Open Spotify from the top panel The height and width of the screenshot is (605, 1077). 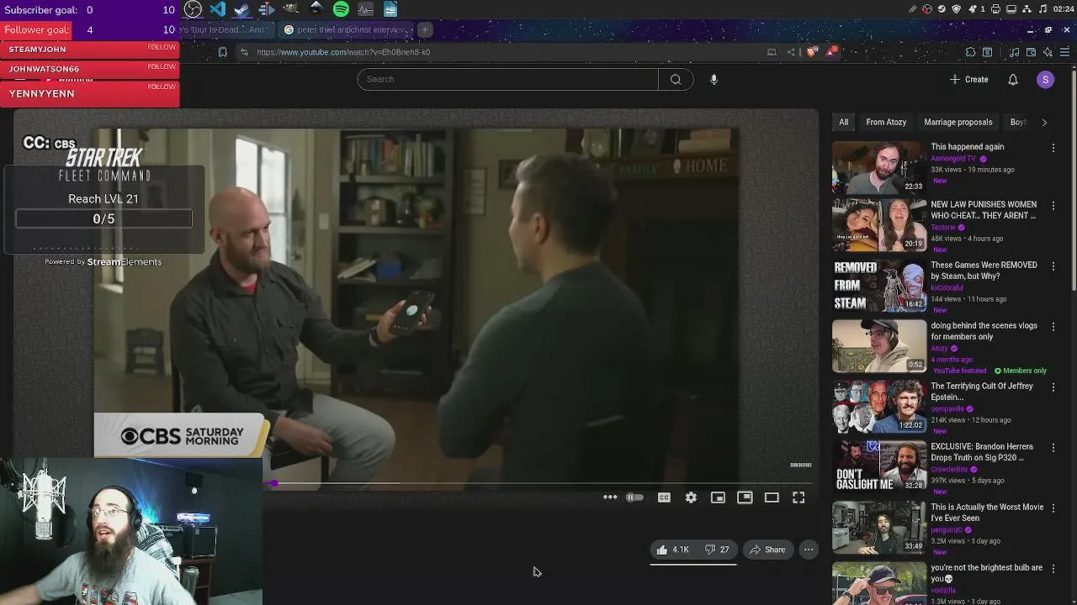(x=341, y=9)
